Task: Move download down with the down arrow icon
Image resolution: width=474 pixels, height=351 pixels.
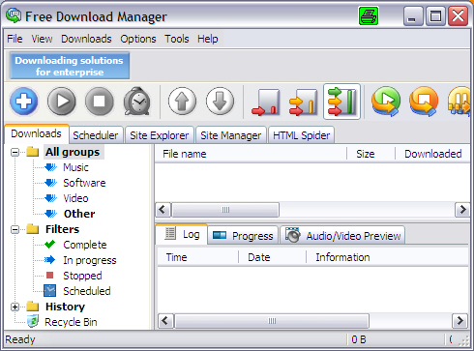Action: [x=220, y=102]
